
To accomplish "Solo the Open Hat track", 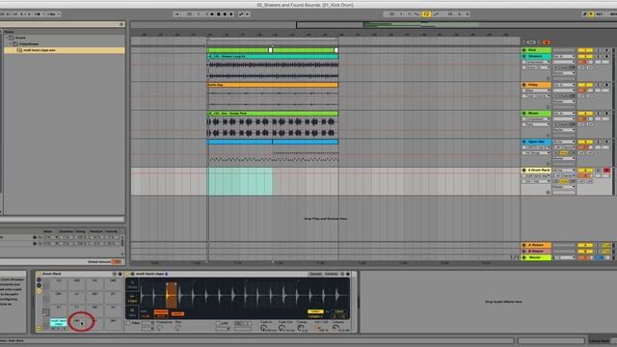I will point(599,142).
